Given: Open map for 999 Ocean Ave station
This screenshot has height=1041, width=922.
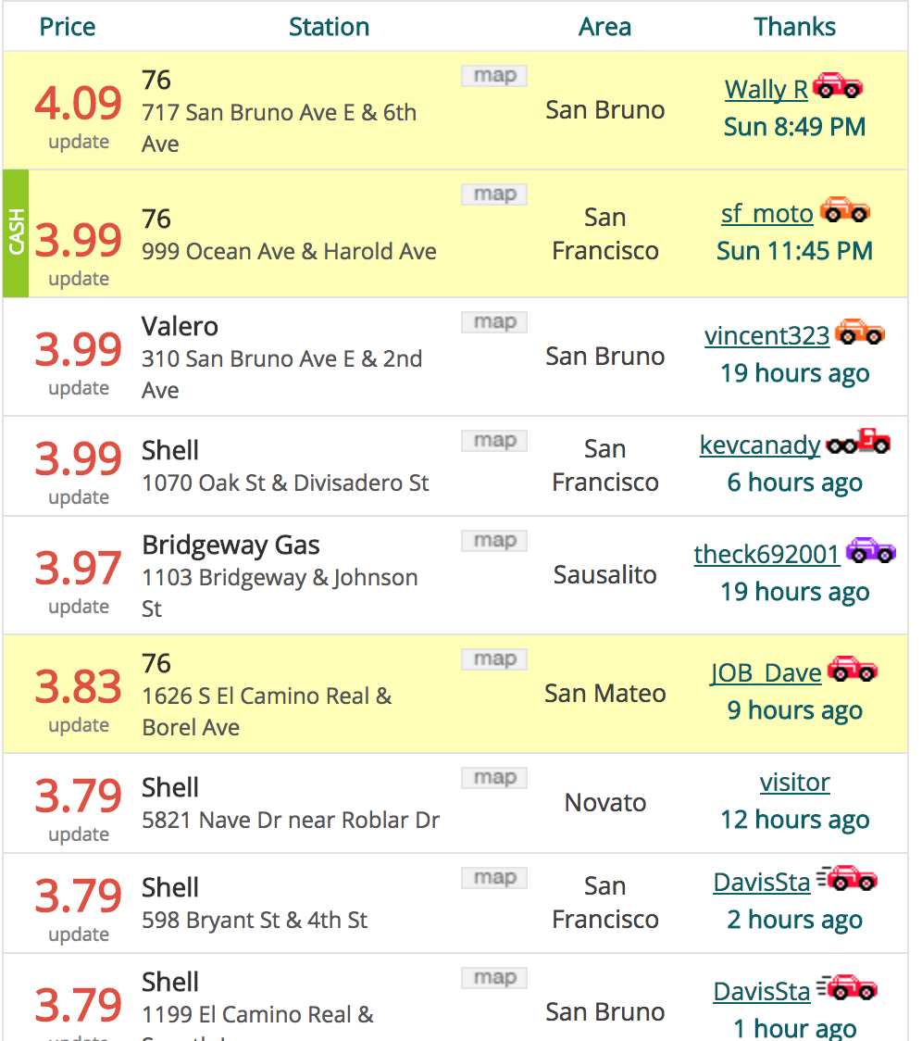Looking at the screenshot, I should click(x=494, y=194).
